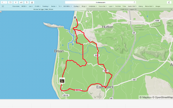Image resolution: width=173 pixels, height=108 pixels.
Task: Reload the strava.com page
Action: [134, 2]
